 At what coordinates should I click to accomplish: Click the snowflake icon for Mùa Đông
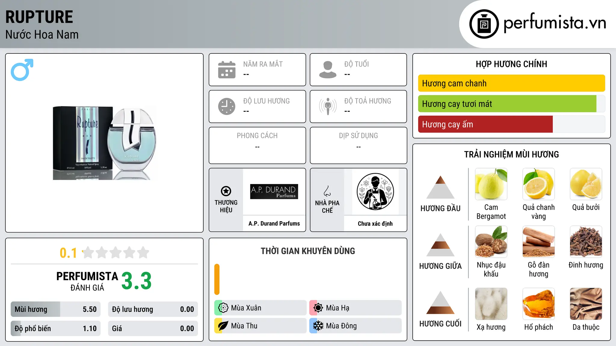pyautogui.click(x=318, y=326)
